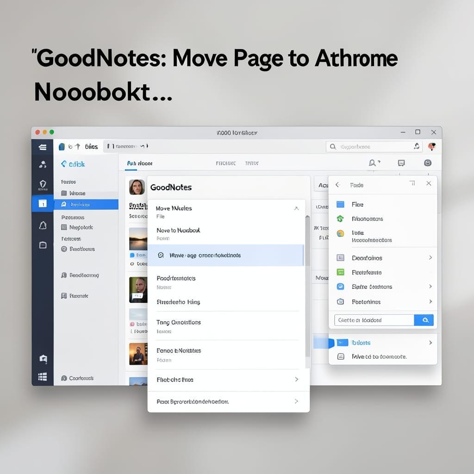474x474 pixels.
Task: Open 'Ceorfoords' at the navigation bottom
Action: (x=77, y=378)
